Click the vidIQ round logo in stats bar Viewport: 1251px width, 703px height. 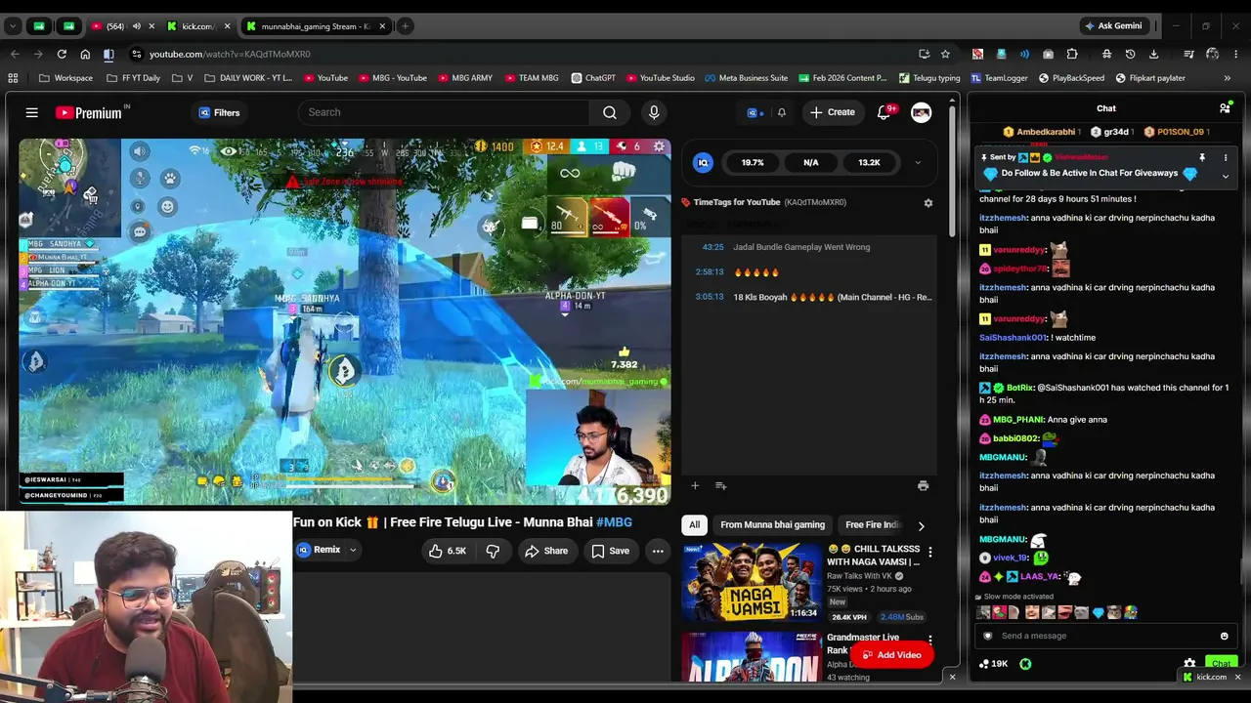coord(703,163)
